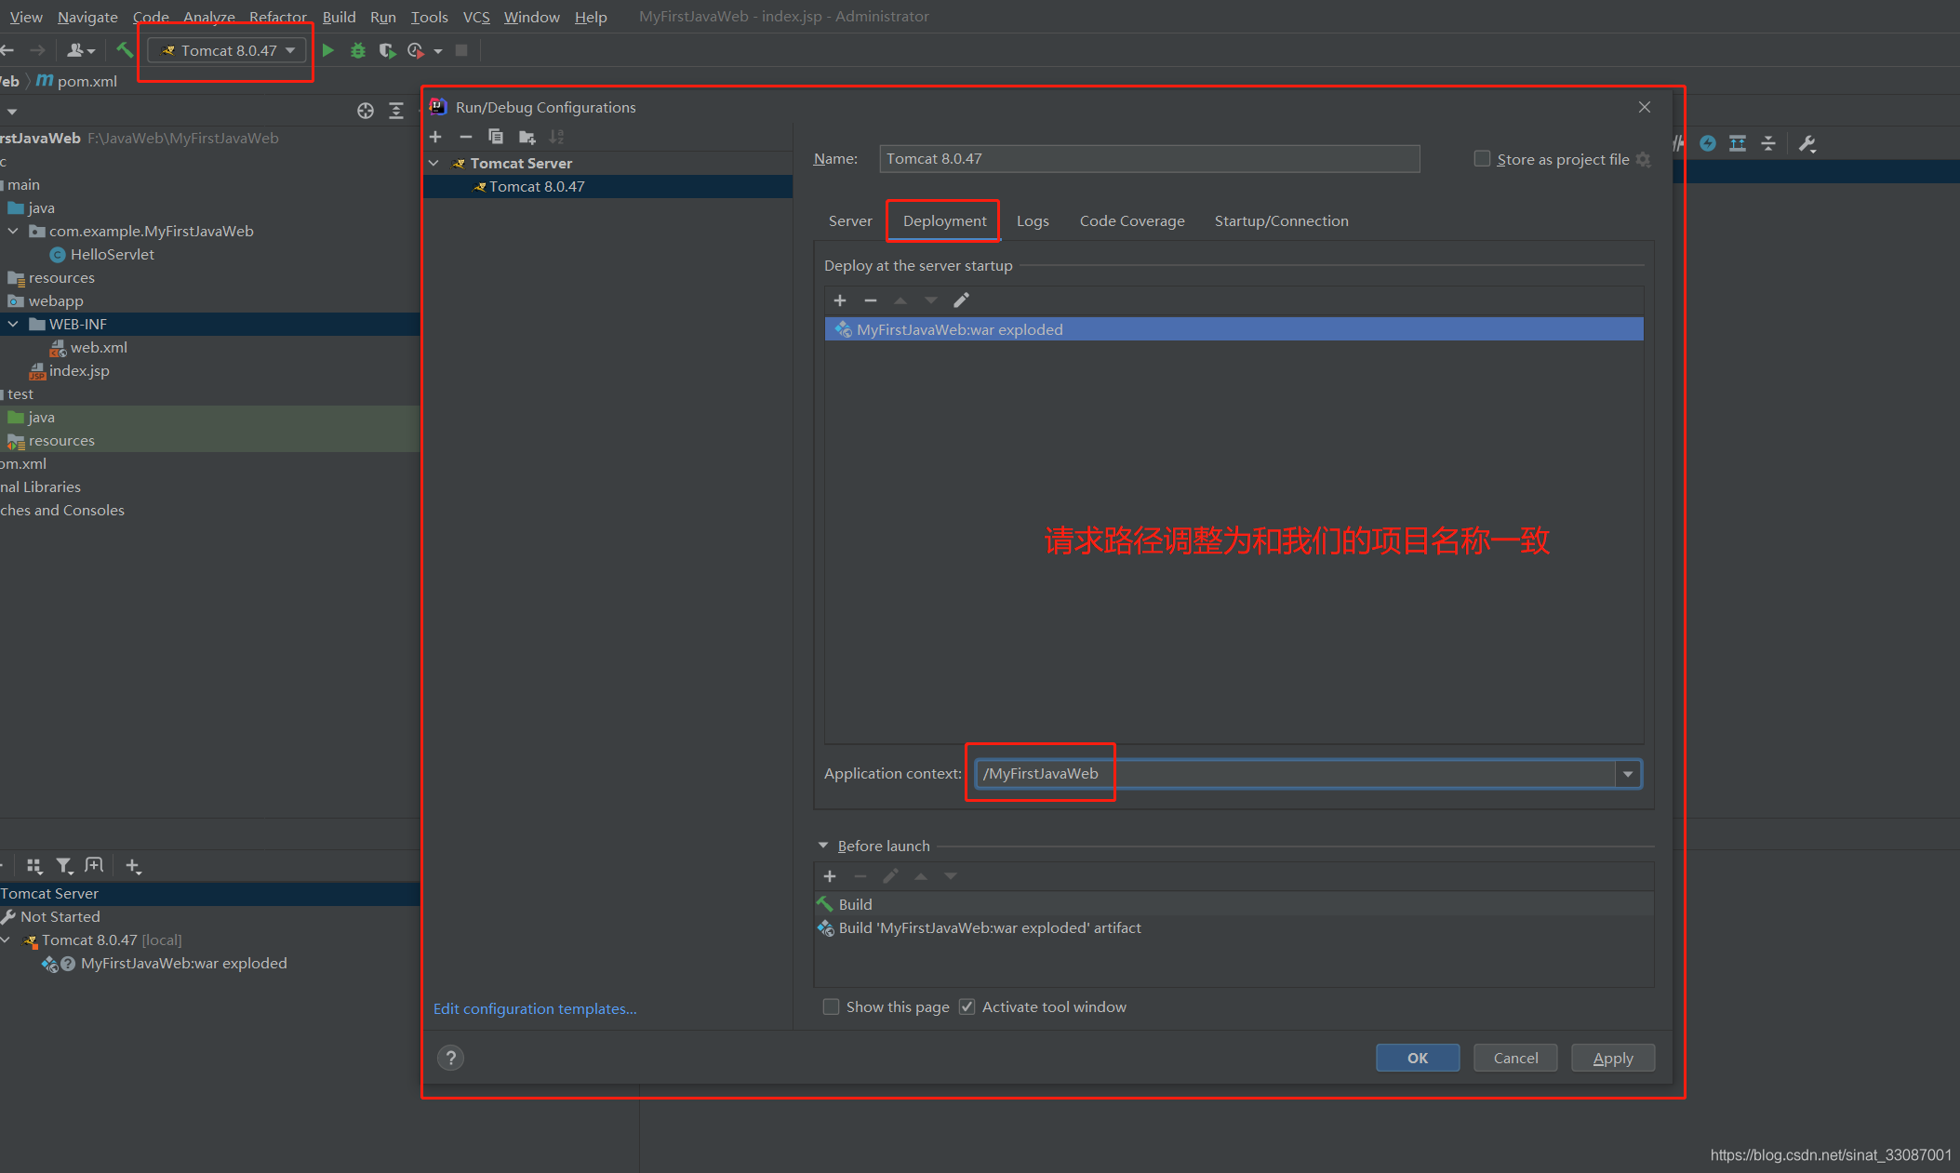The image size is (1960, 1173).
Task: Click the Application context text field
Action: point(1296,774)
